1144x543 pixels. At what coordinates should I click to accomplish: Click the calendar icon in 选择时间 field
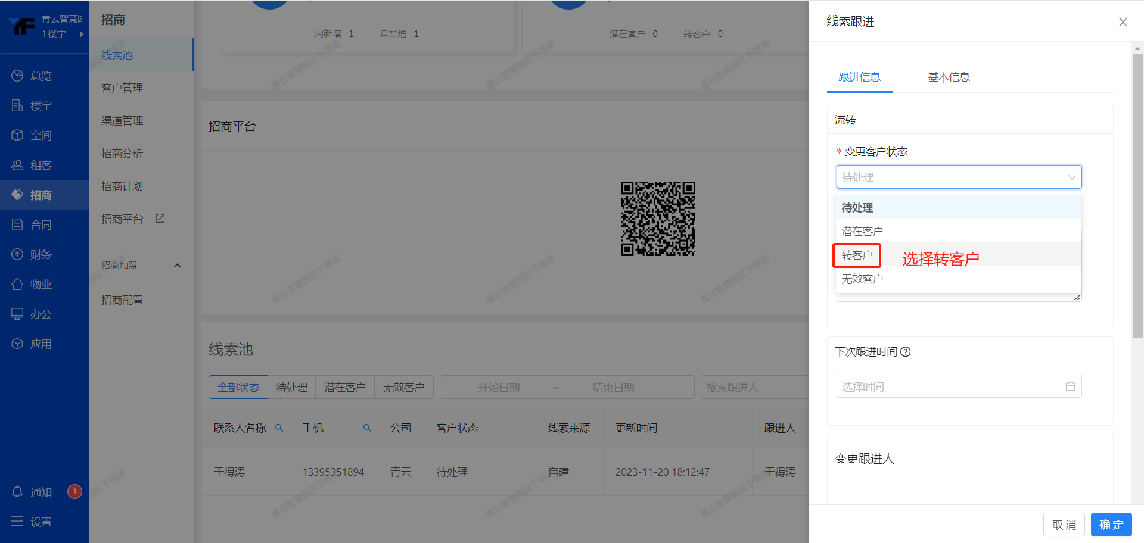pyautogui.click(x=1070, y=386)
